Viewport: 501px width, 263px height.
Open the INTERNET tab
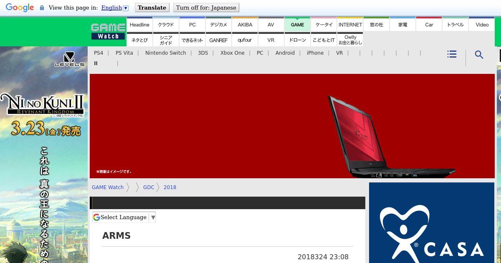(350, 25)
